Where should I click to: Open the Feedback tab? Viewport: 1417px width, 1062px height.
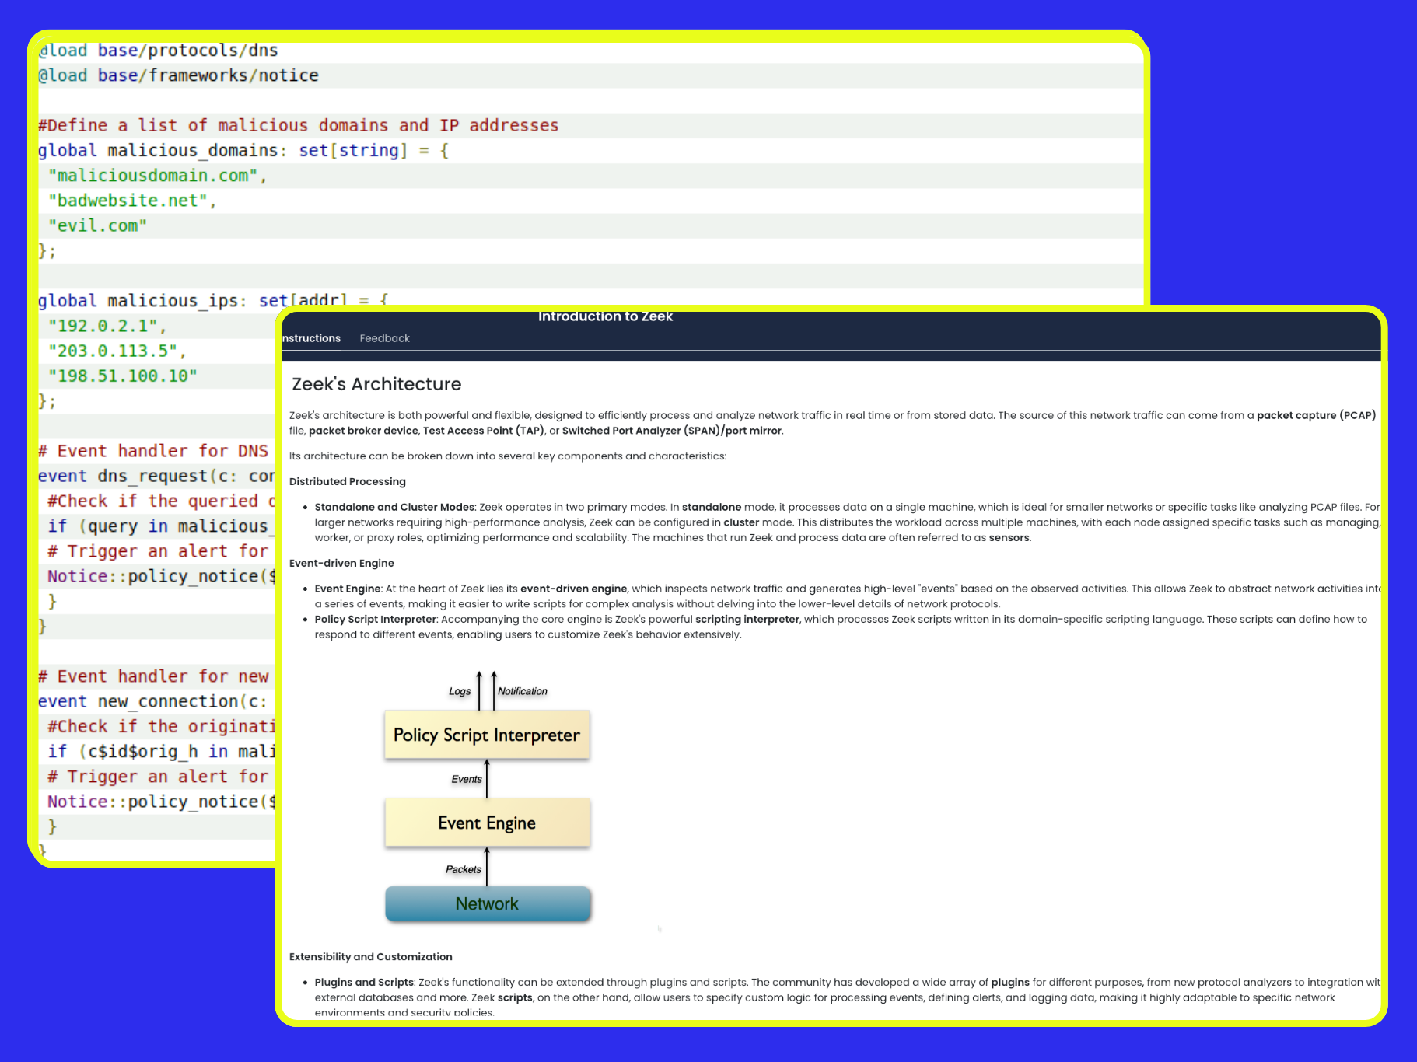(384, 338)
